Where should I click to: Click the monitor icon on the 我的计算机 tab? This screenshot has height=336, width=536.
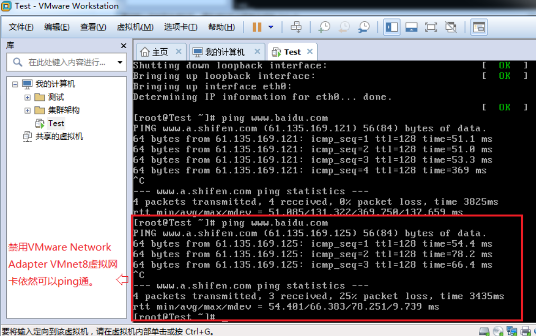tap(197, 52)
